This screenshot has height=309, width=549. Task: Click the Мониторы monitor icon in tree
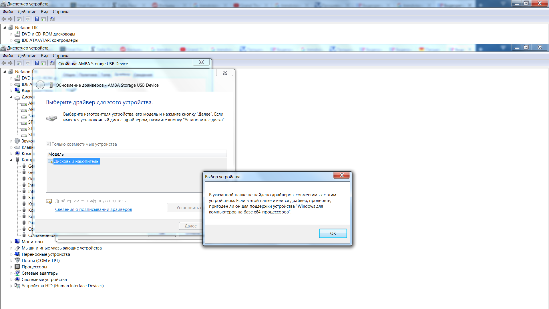tap(17, 241)
